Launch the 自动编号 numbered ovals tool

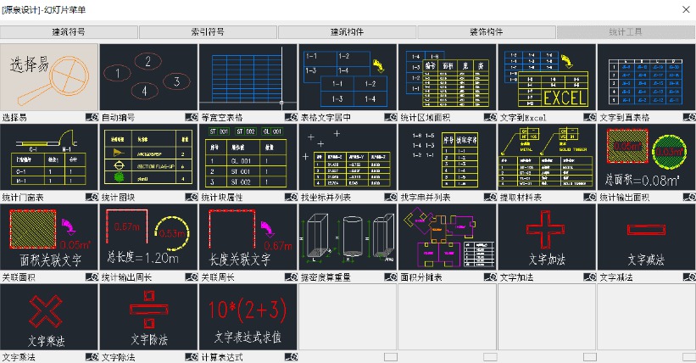coord(148,77)
